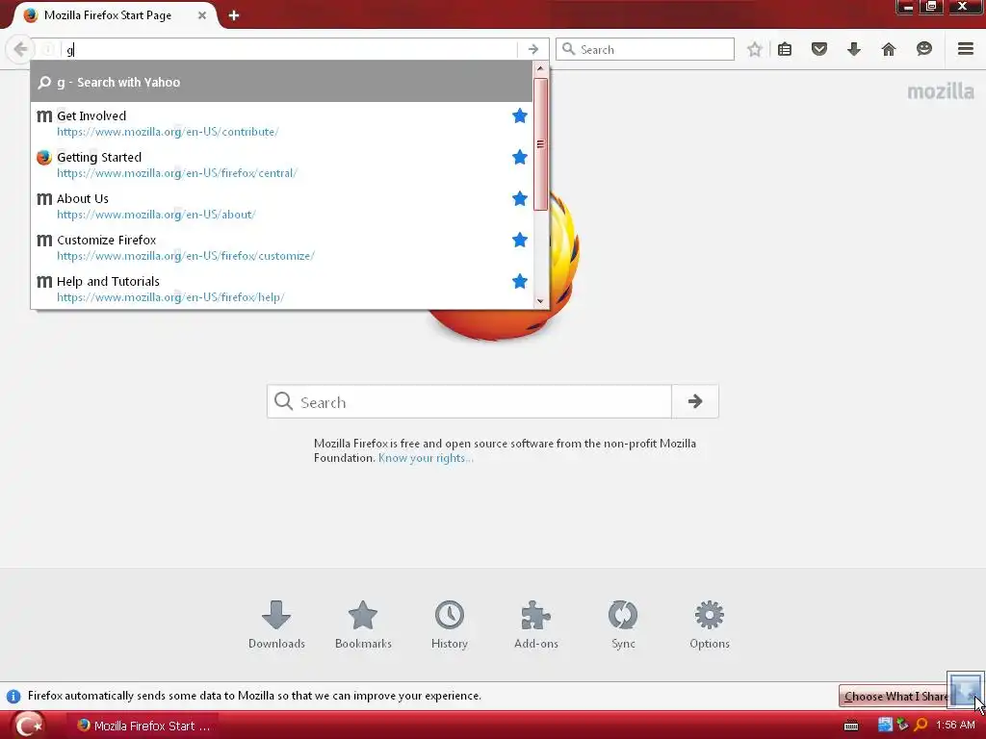Click the magnifier icon in system tray
Screen dimensions: 986x739
coord(921,726)
